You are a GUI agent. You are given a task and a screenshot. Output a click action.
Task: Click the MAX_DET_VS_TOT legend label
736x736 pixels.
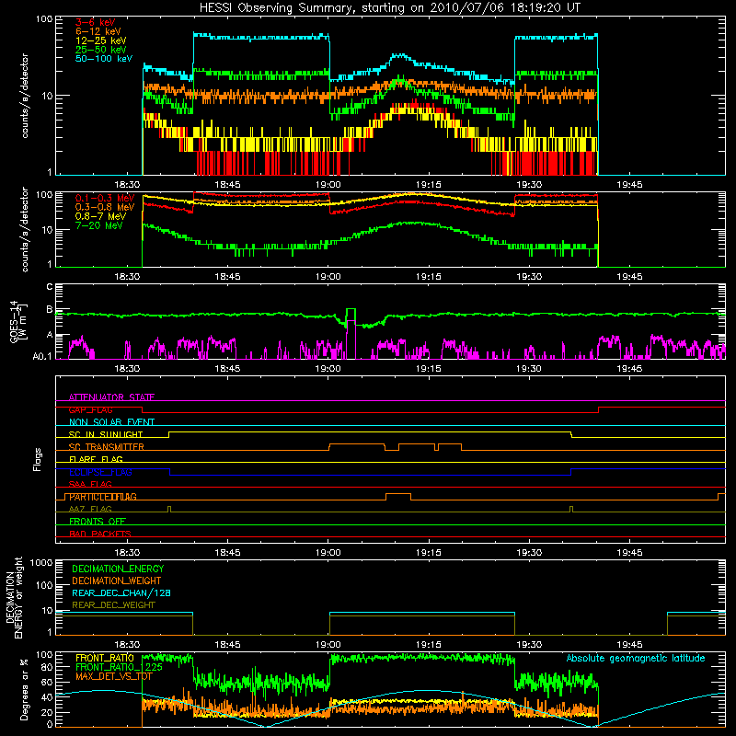(113, 676)
